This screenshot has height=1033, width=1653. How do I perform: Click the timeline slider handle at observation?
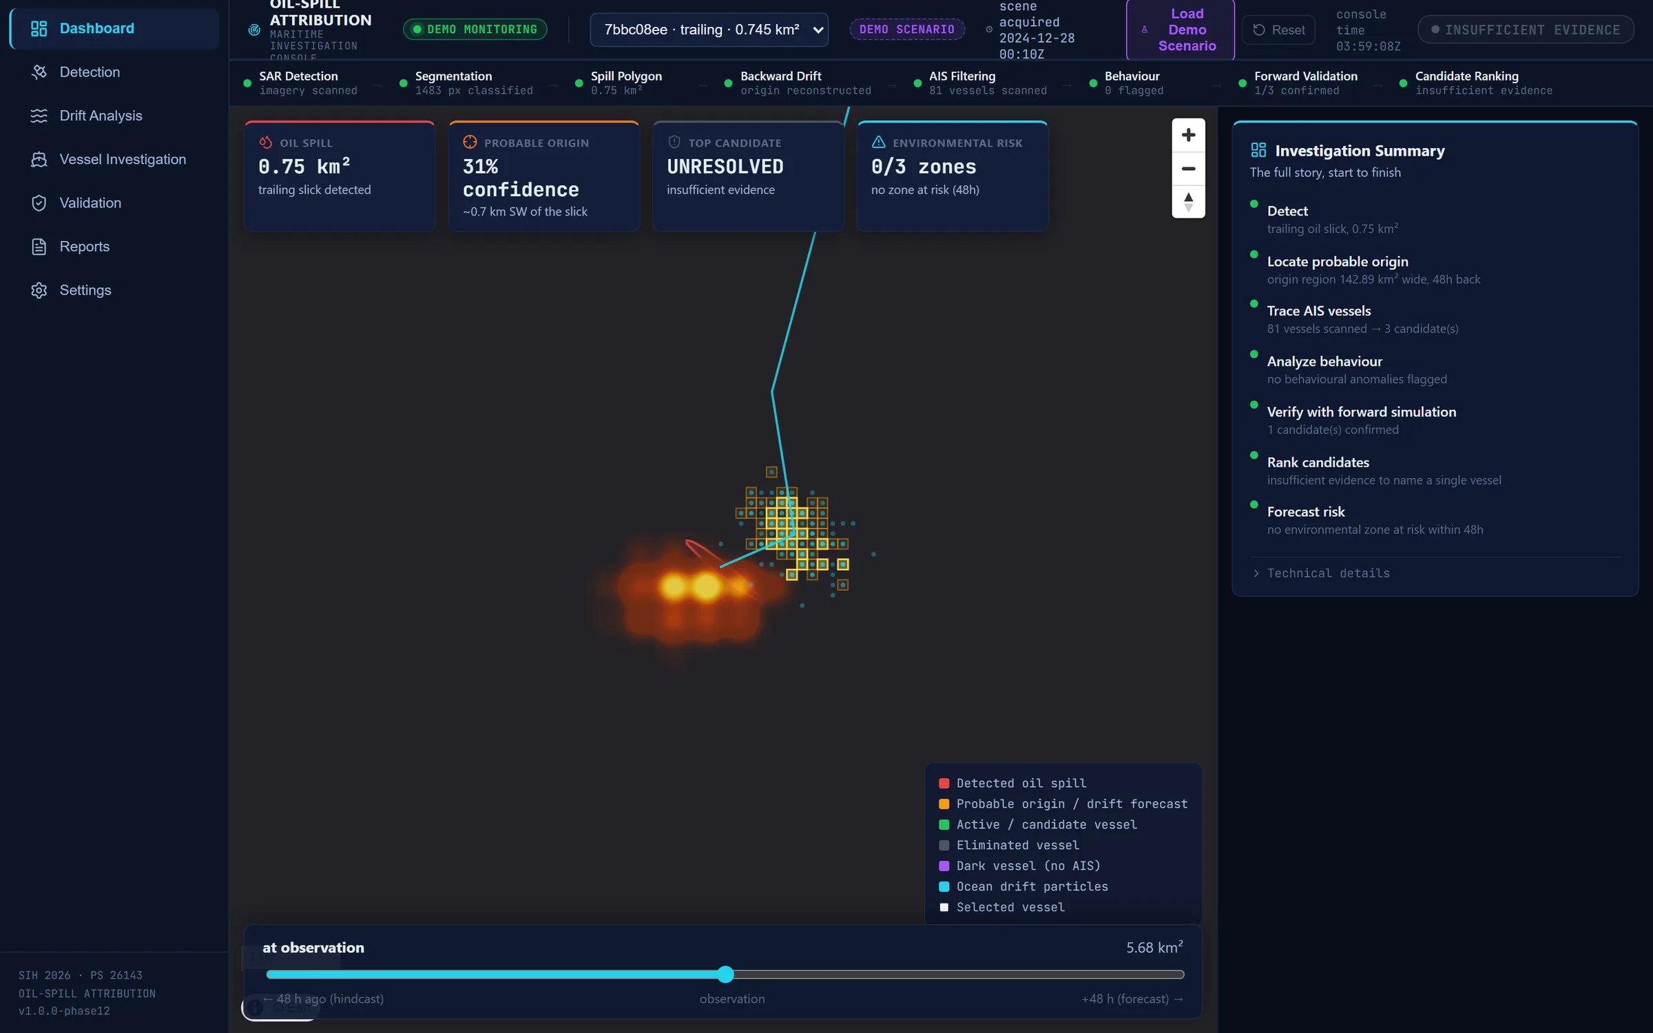tap(725, 974)
